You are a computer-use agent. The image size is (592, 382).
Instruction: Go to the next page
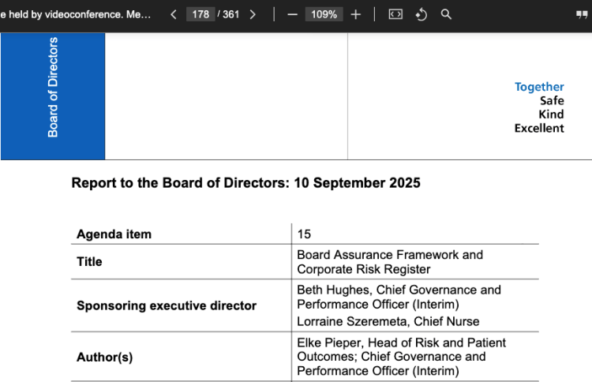[253, 14]
